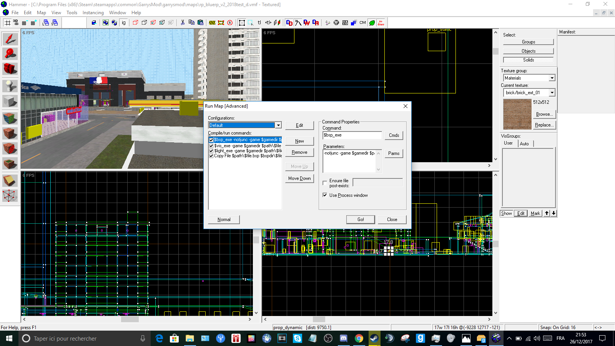Click the Groups select button
Viewport: 615px width, 346px height.
[x=529, y=42]
